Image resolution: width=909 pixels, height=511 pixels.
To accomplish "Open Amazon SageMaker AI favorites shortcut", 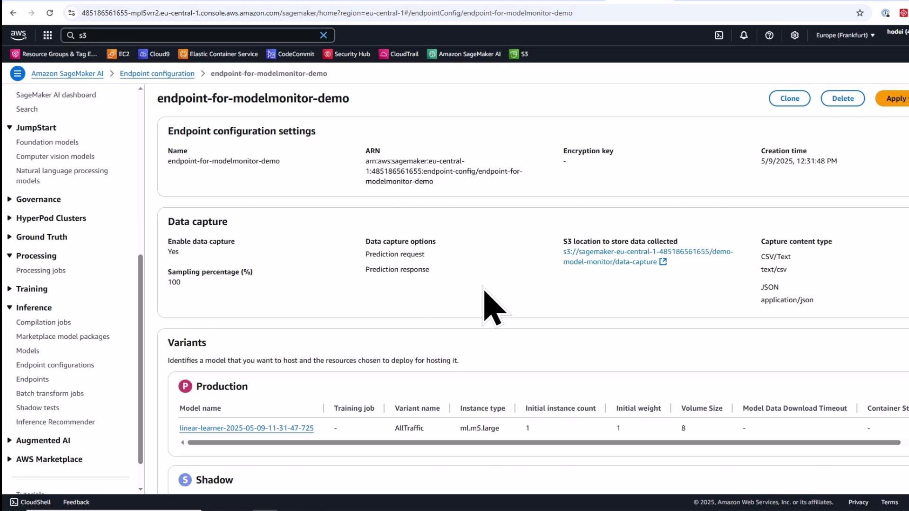I will click(464, 54).
